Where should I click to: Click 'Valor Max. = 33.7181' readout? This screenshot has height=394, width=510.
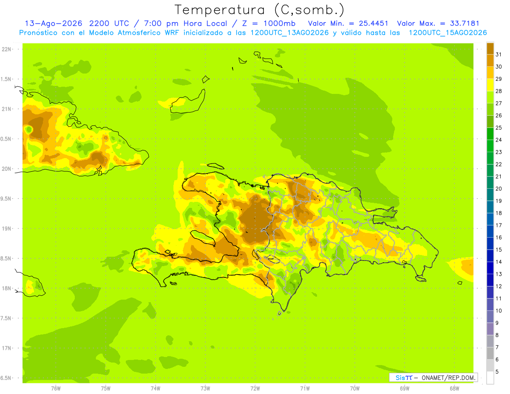438,23
